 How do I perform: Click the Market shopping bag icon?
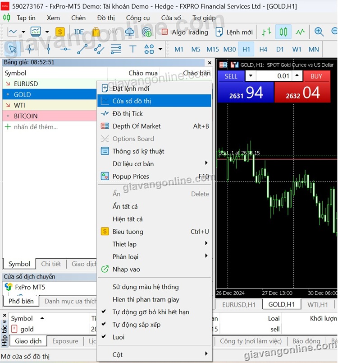96,32
